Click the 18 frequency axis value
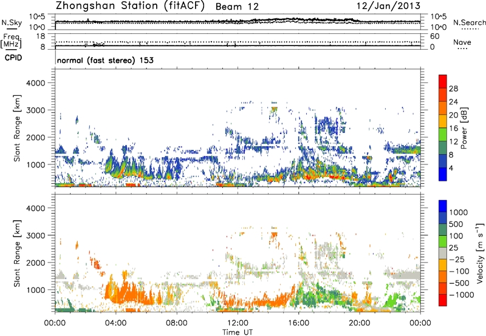This screenshot has height=336, width=486. (41, 36)
